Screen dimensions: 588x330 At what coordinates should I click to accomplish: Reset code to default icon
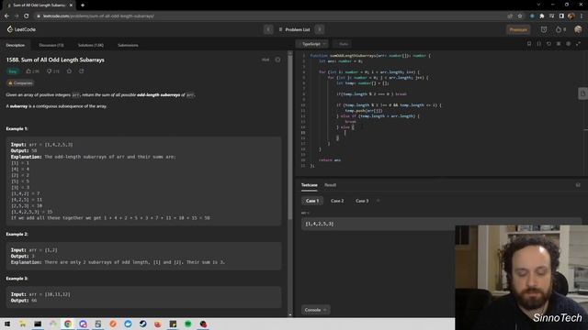548,44
